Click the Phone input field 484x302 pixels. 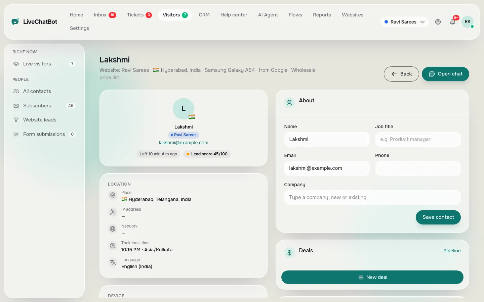(x=418, y=168)
